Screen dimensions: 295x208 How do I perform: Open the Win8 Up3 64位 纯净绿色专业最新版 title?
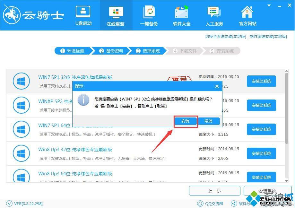[x=75, y=174]
